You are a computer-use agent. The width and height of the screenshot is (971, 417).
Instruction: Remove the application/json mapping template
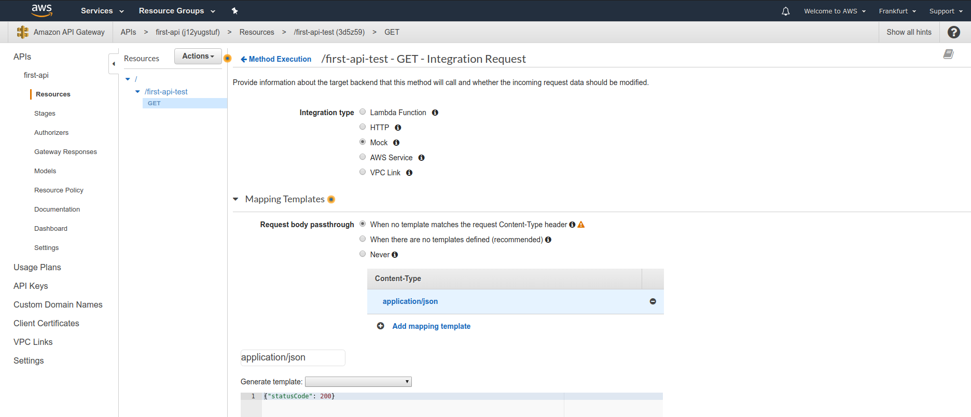653,301
